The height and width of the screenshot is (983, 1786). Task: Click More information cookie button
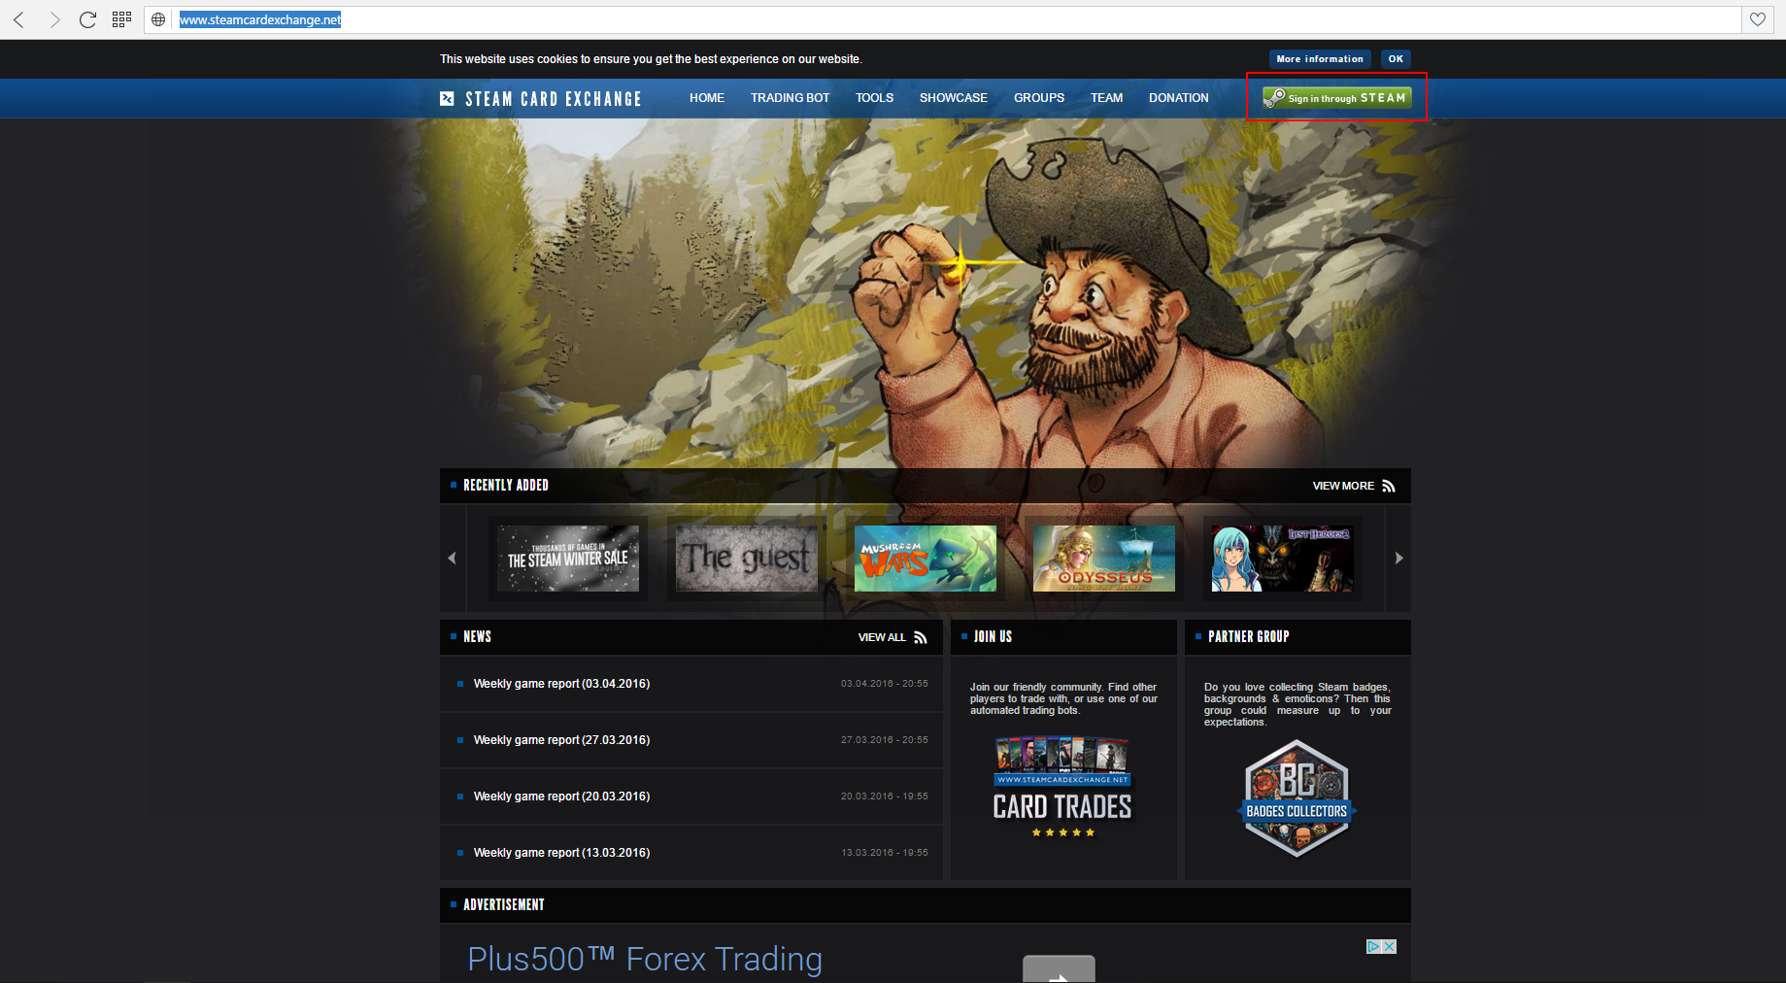coord(1320,59)
